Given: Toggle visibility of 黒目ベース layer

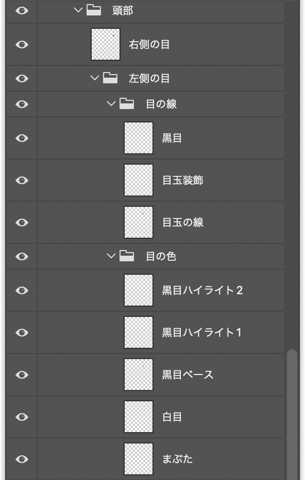Looking at the screenshot, I should pyautogui.click(x=22, y=375).
